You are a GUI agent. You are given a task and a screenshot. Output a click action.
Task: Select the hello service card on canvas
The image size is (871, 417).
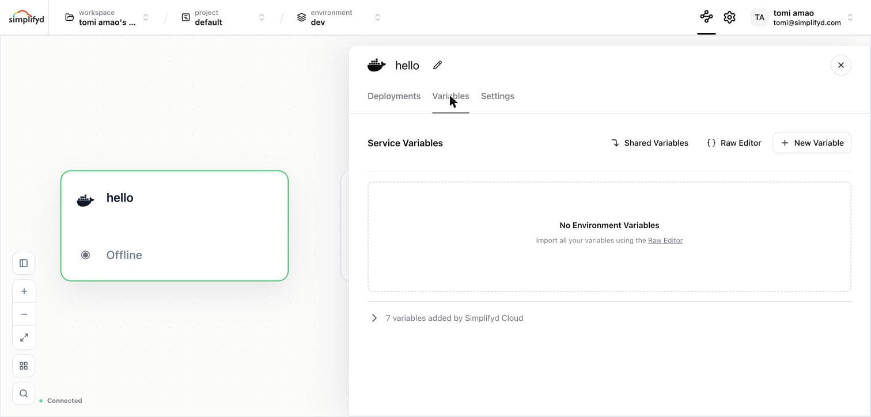pos(175,226)
